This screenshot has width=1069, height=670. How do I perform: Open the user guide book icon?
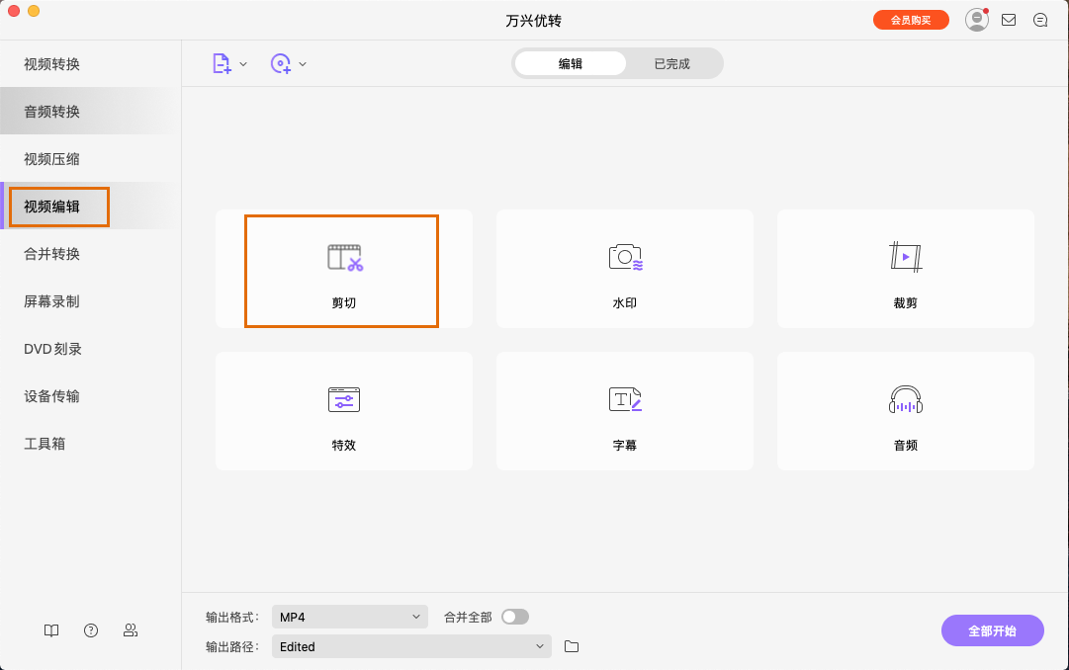tap(50, 629)
